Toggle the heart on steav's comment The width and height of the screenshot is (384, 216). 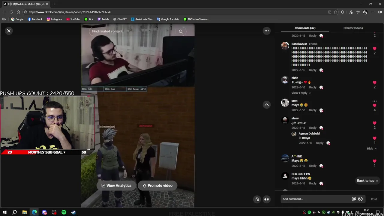tap(374, 123)
